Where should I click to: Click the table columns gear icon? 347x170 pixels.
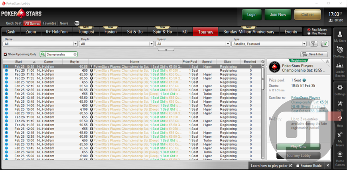[263, 62]
